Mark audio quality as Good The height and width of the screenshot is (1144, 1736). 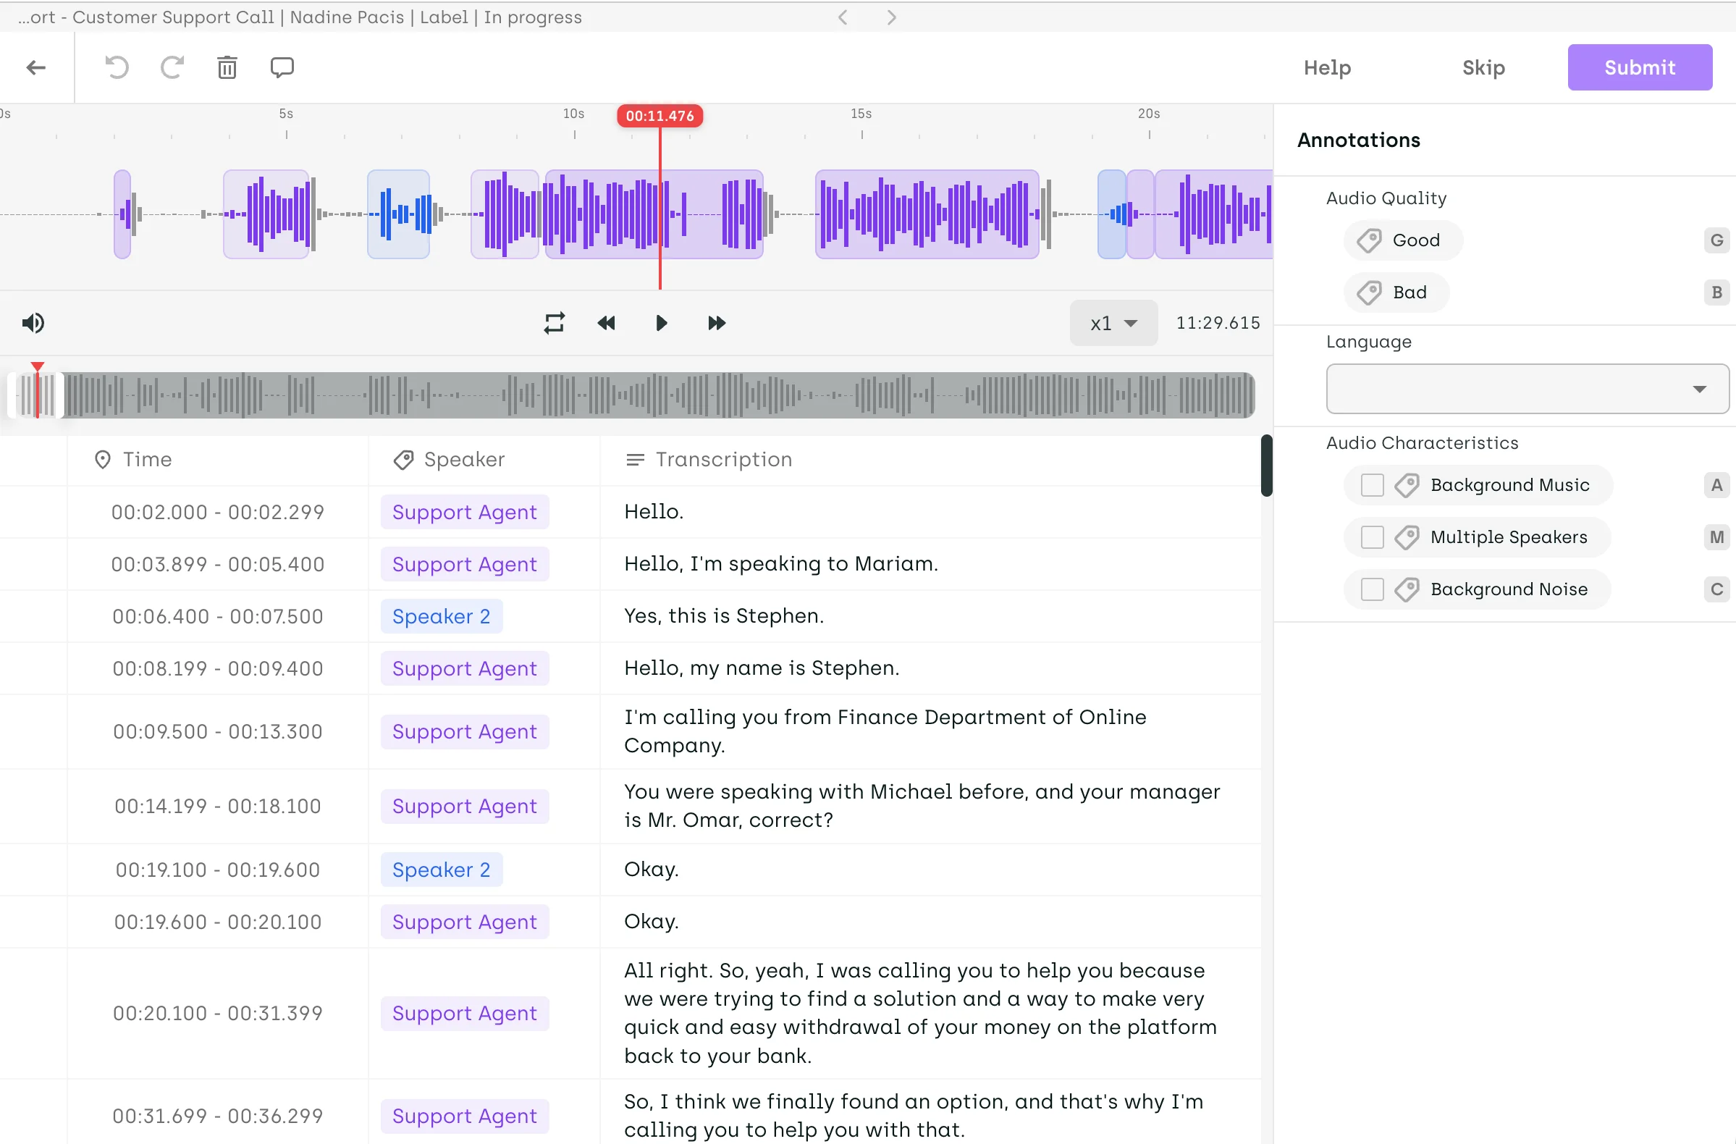(1403, 240)
